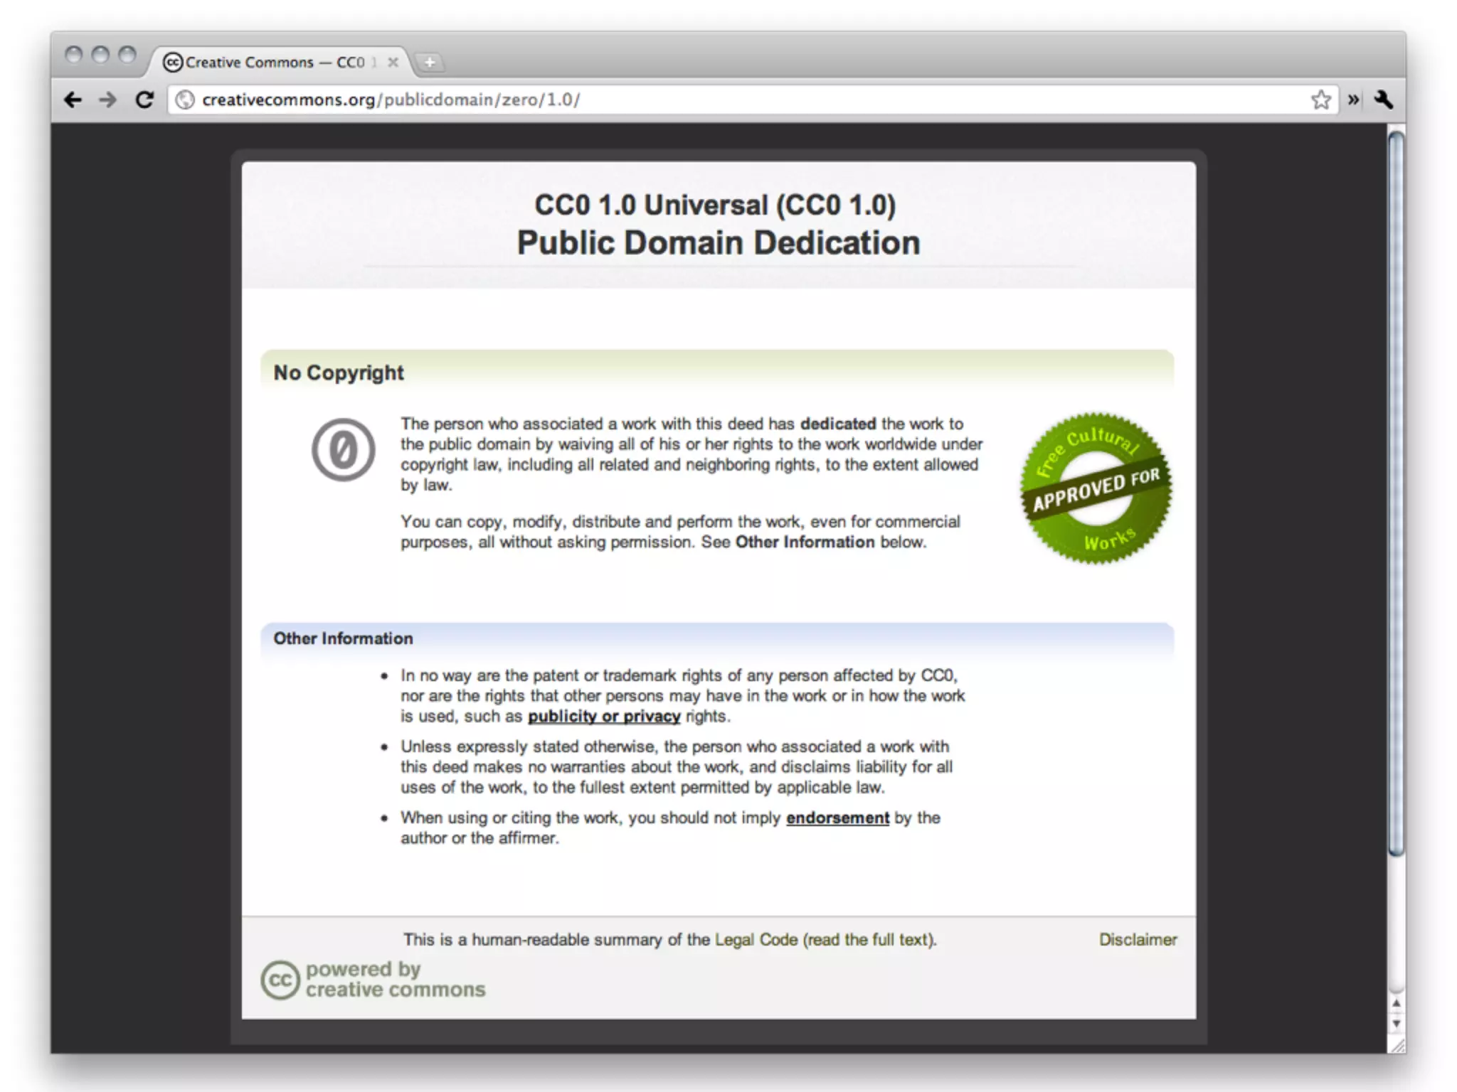
Task: Close the Creative Commons tab
Action: tap(393, 63)
